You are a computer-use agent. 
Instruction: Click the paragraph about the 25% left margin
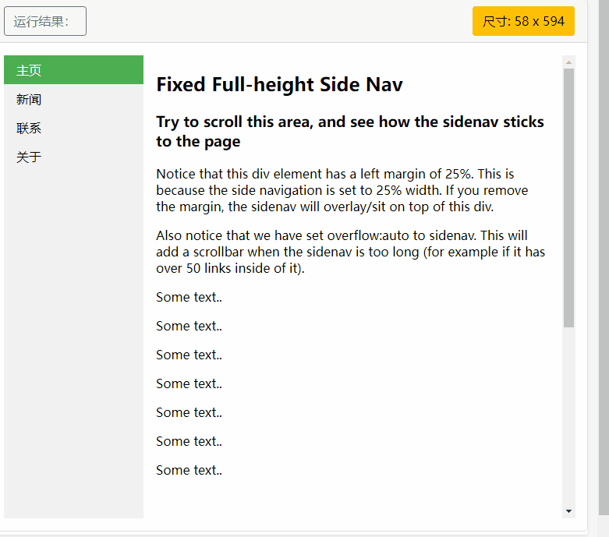[343, 190]
